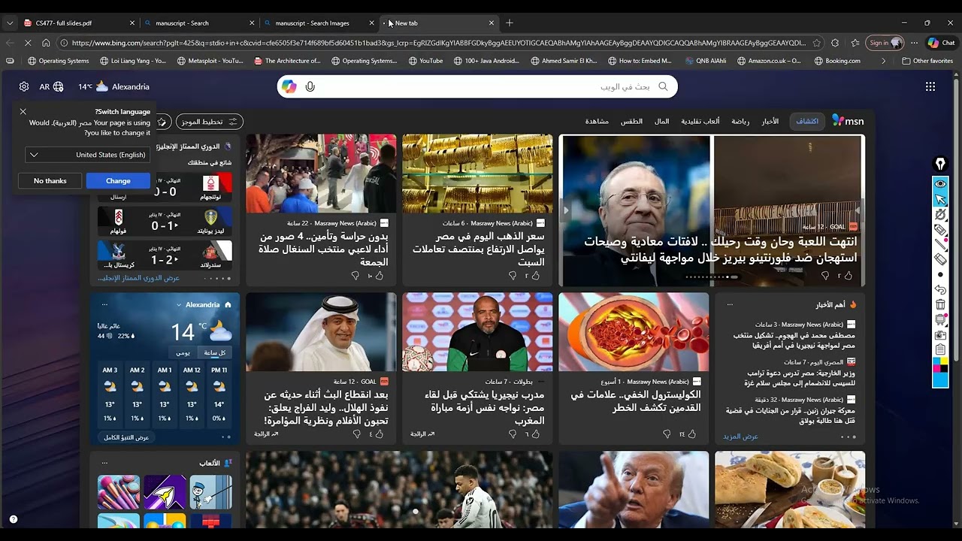
Task: Click Sign in button
Action: pos(885,43)
